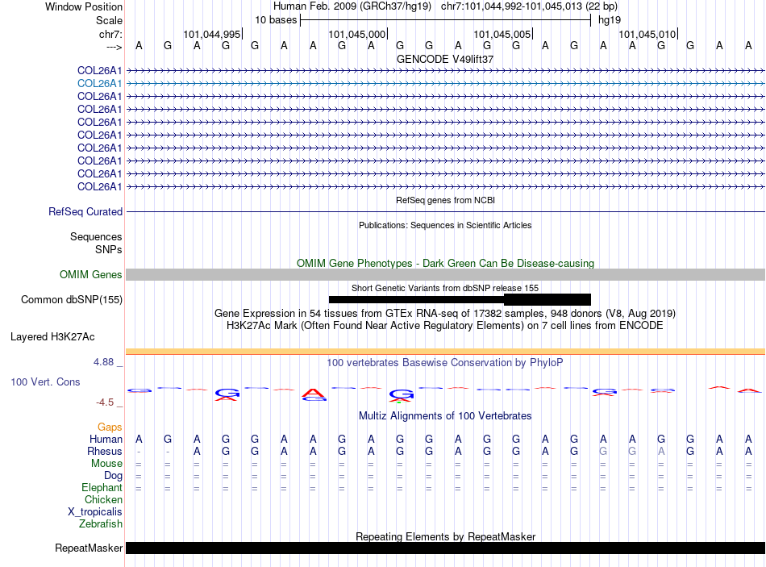
Task: Select the Elephant species row label
Action: tap(102, 487)
